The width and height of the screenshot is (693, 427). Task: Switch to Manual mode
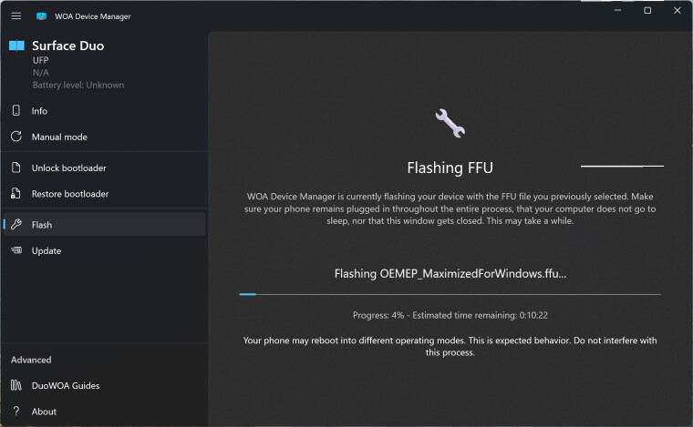(x=59, y=137)
